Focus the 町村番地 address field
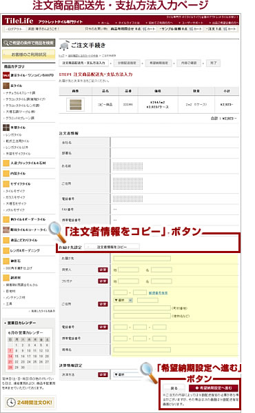This screenshot has height=413, width=255. [142, 308]
